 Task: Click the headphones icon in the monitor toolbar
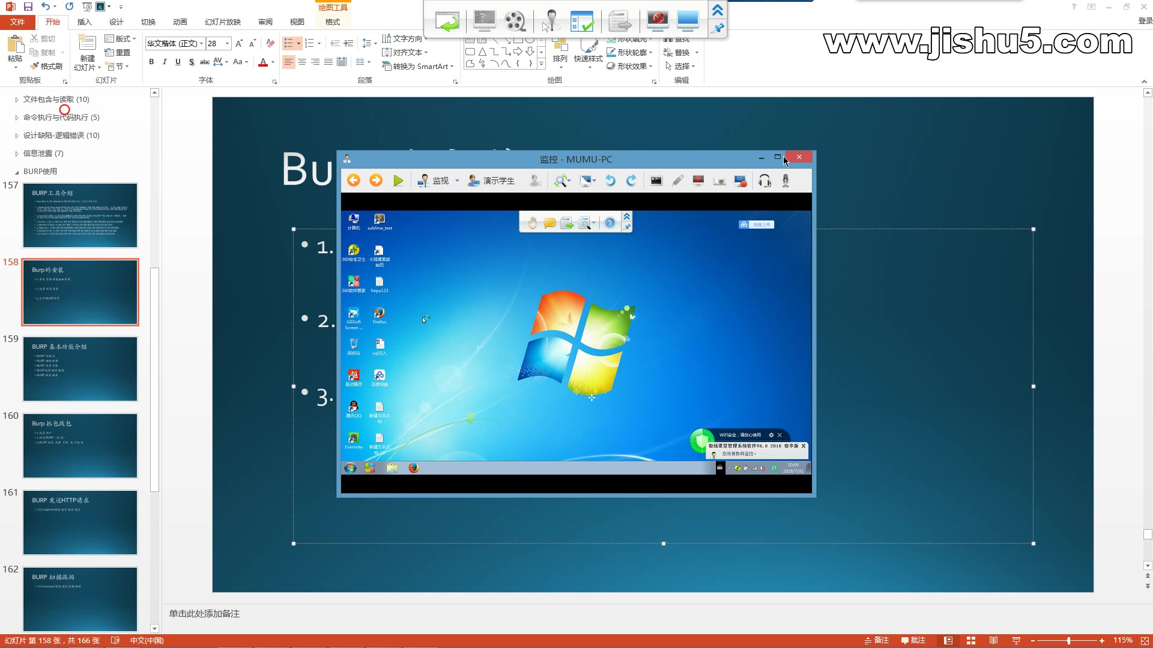(764, 181)
